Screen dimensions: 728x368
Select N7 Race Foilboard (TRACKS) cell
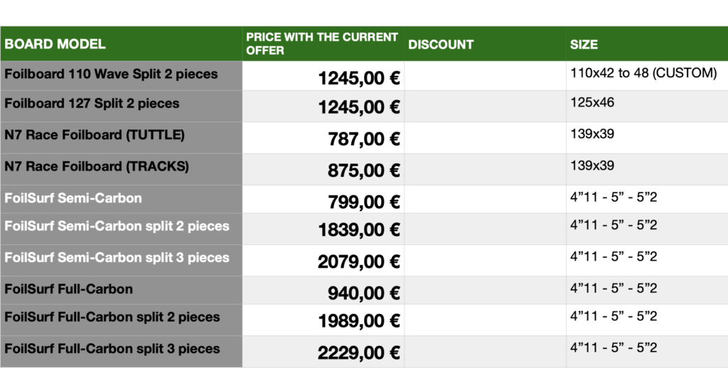[x=121, y=169]
